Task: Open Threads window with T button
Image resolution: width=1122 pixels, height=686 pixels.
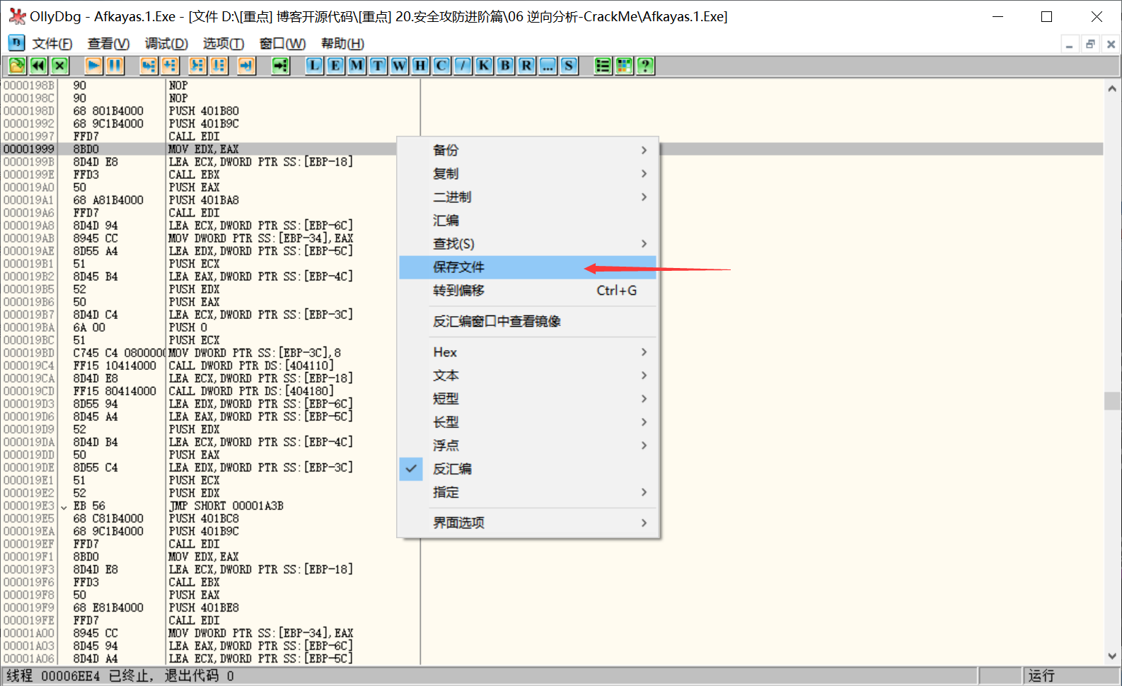Action: pos(378,66)
